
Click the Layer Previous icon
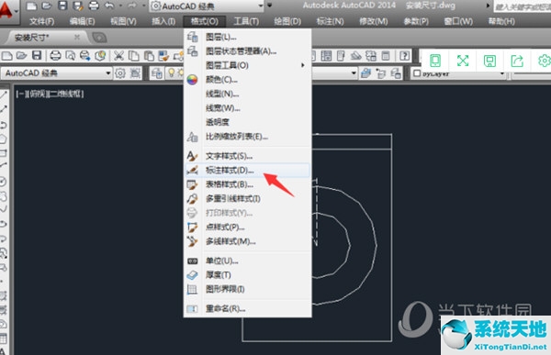(381, 73)
